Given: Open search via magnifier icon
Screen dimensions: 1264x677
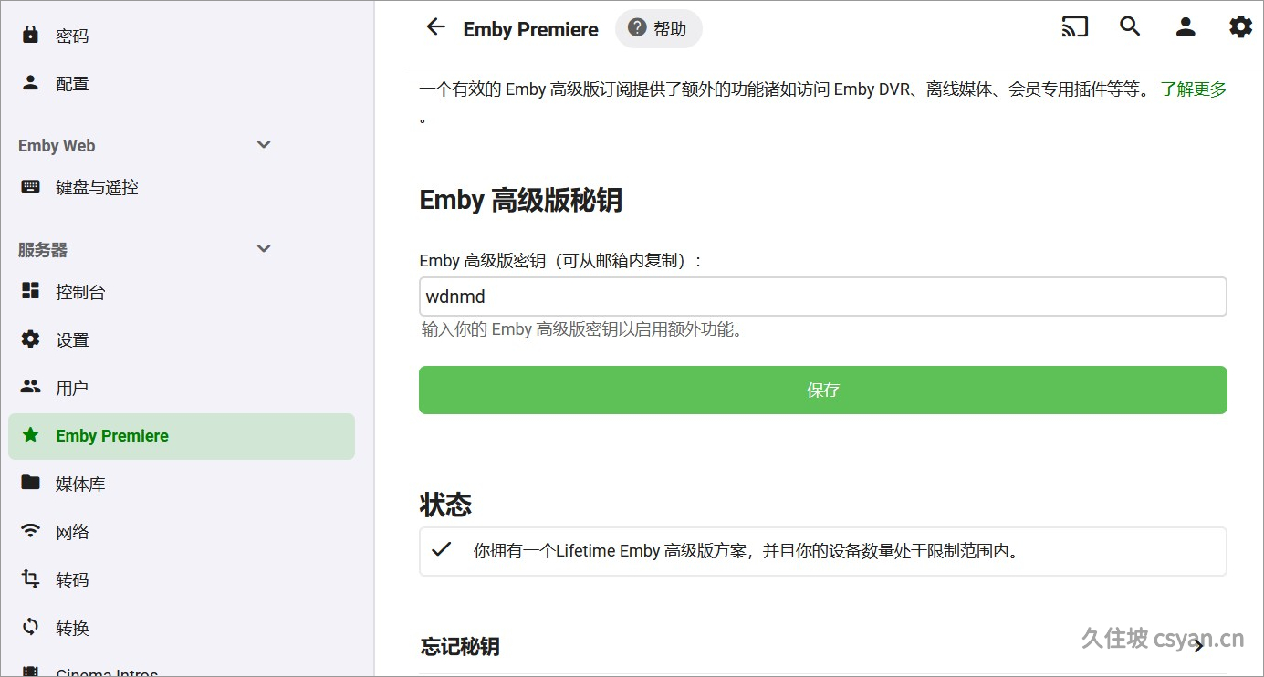Looking at the screenshot, I should (1130, 27).
